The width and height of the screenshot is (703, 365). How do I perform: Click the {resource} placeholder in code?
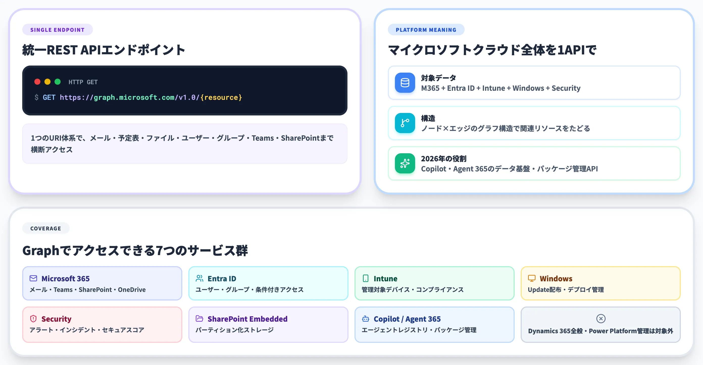tap(221, 97)
